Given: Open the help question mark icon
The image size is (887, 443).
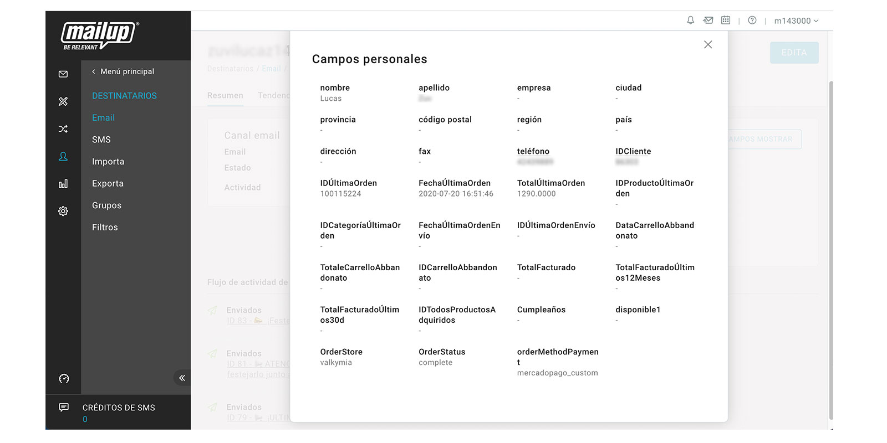Looking at the screenshot, I should (x=752, y=20).
